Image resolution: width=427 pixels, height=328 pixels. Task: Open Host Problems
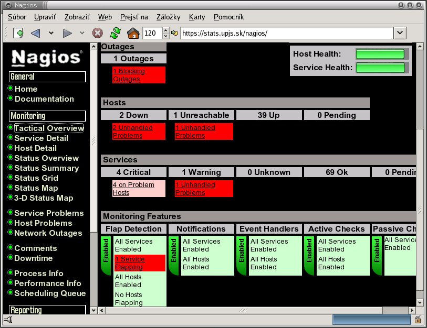click(43, 223)
